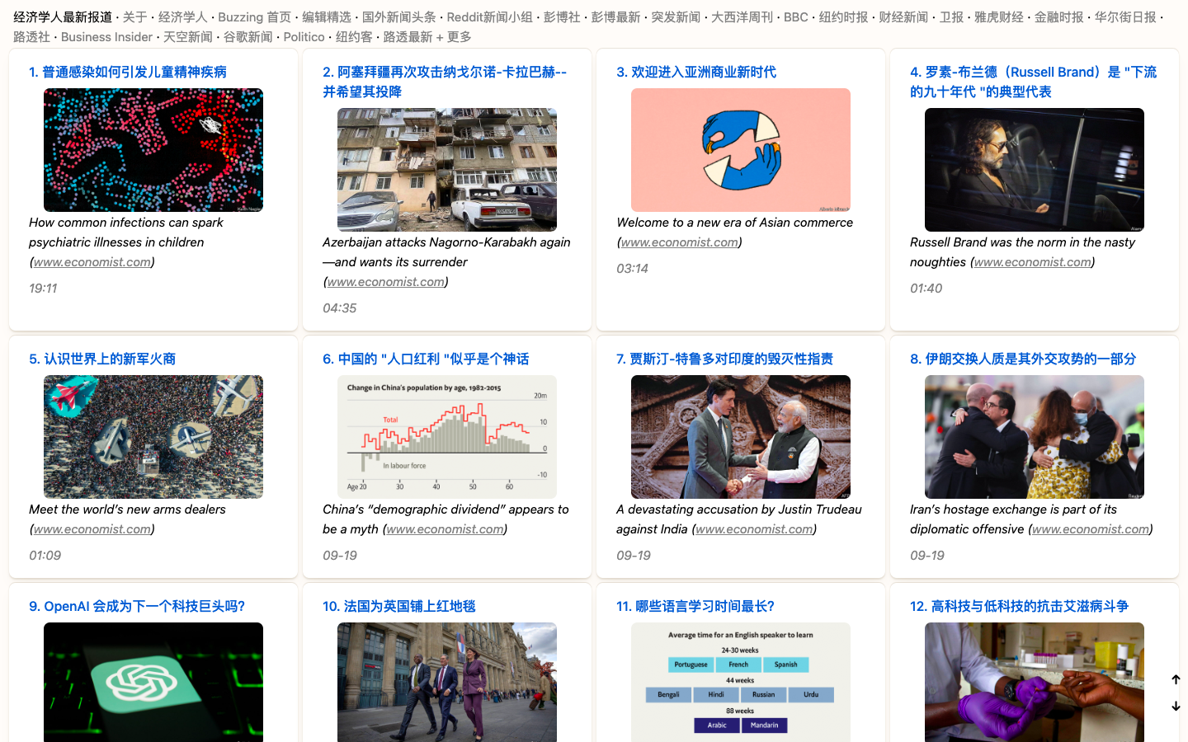Open article 9 OpenAI 会成为下一个科技巨头吗
Image resolution: width=1188 pixels, height=742 pixels.
[x=137, y=606]
